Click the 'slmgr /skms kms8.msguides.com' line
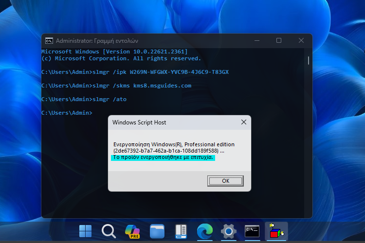Viewport: 365px width, 243px height. click(116, 86)
